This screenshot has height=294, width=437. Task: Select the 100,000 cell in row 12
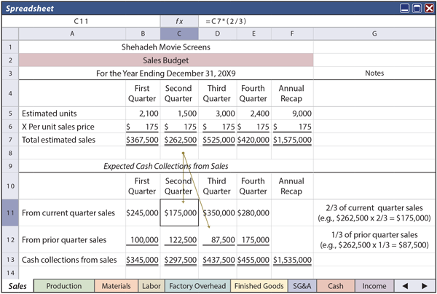143,239
